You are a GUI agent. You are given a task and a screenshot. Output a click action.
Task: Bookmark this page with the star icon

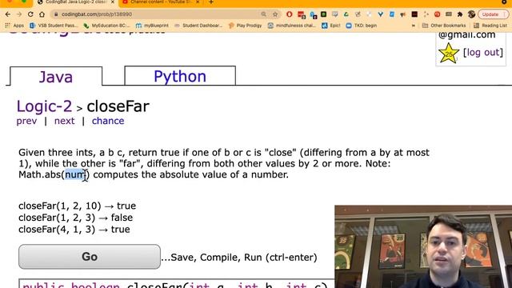pyautogui.click(x=275, y=14)
